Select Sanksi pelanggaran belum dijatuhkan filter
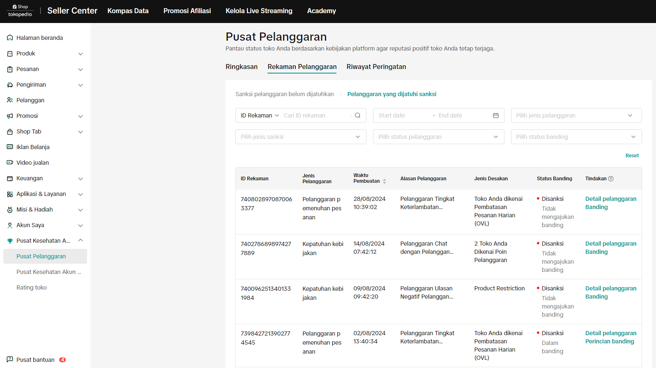This screenshot has height=368, width=656. [x=284, y=94]
